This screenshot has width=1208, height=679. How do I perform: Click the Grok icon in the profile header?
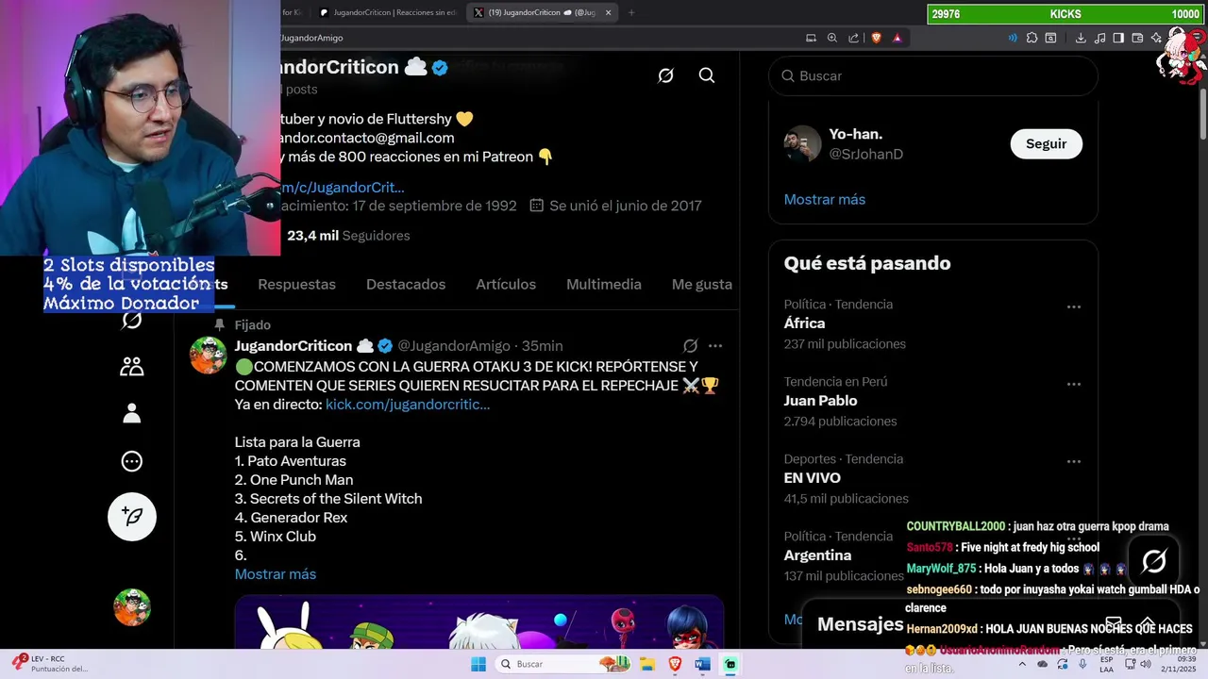pos(665,75)
